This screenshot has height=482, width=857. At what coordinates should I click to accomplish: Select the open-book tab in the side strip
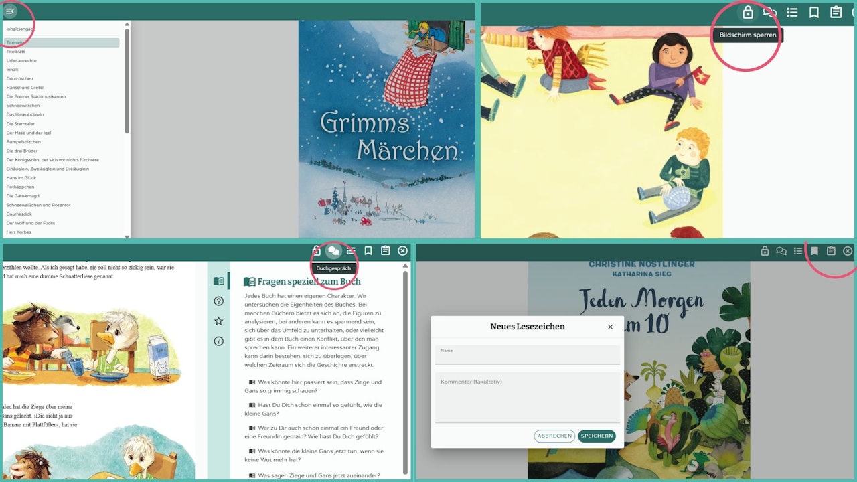tap(218, 282)
